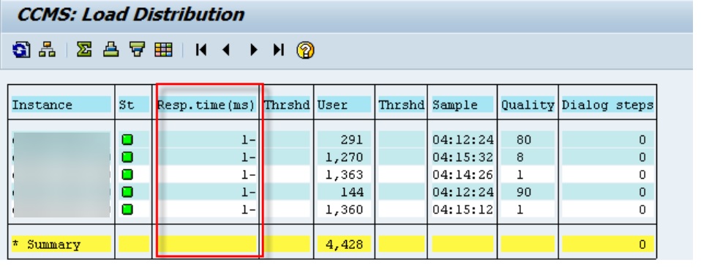The height and width of the screenshot is (268, 701).
Task: Open the layout grid settings icon
Action: 164,50
